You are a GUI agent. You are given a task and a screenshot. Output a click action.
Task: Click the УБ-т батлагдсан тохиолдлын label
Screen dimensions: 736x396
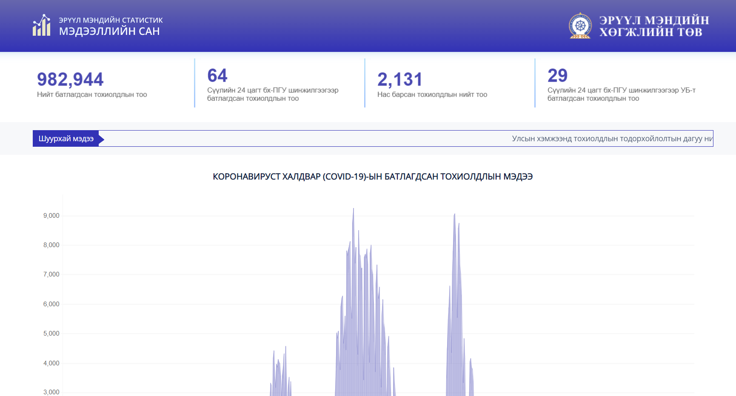point(621,94)
